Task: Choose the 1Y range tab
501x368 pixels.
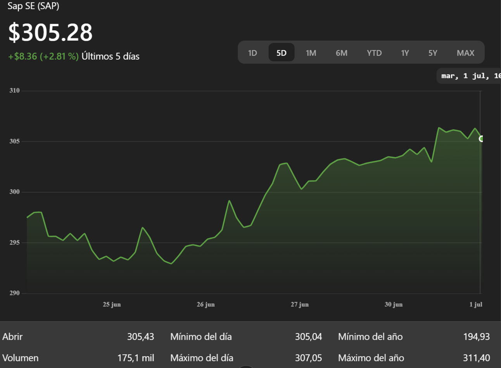Action: 405,53
